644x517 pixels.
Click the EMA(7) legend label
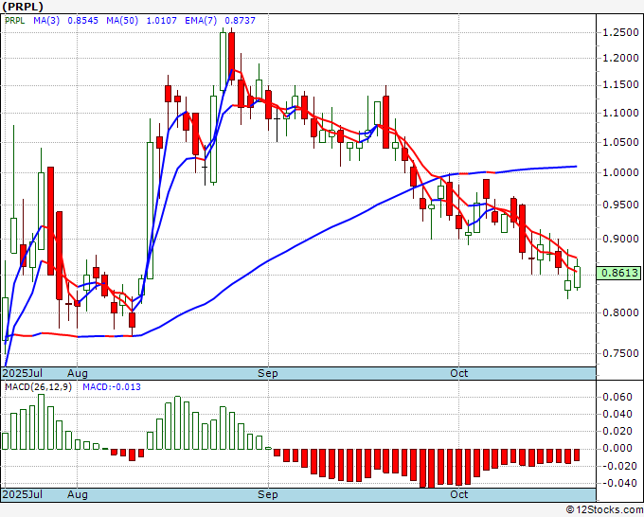(201, 20)
